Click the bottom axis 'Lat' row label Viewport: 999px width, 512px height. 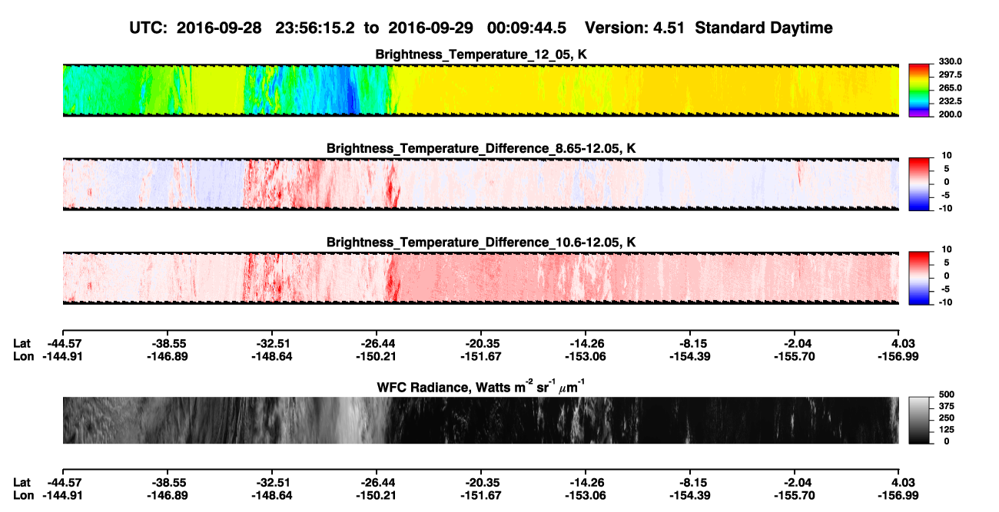[x=22, y=483]
